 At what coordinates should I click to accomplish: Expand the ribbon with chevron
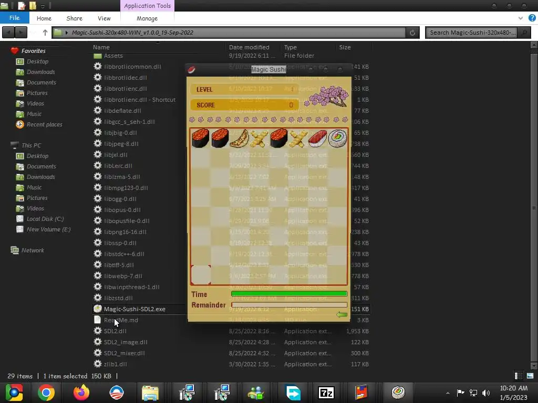(521, 18)
